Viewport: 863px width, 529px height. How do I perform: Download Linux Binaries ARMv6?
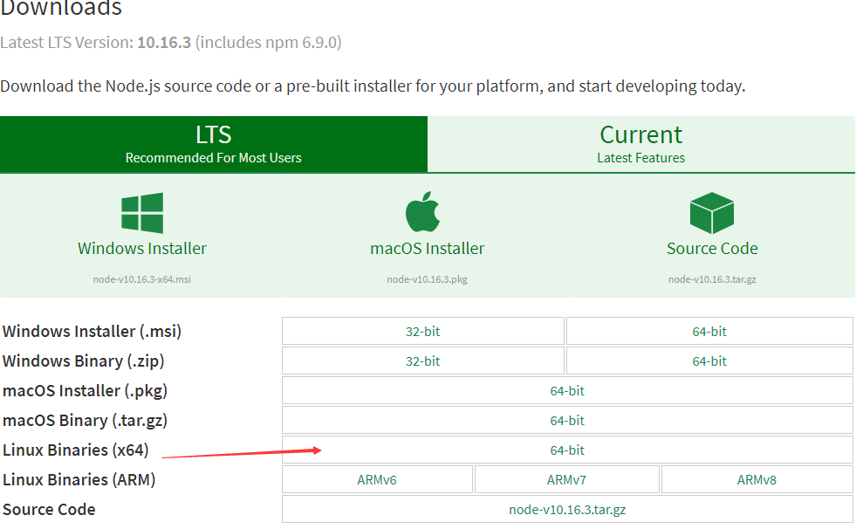377,480
